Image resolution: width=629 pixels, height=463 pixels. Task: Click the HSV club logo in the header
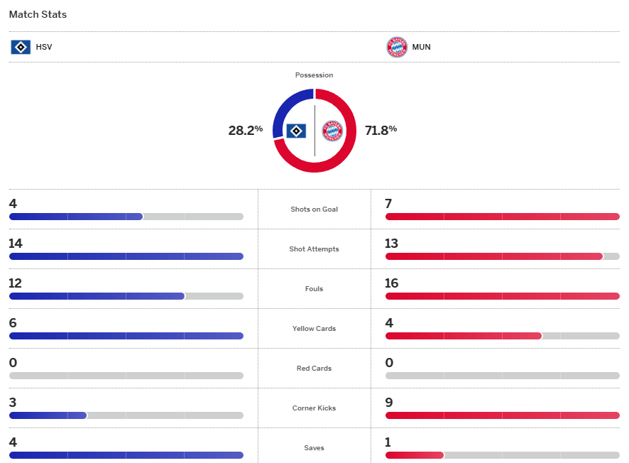point(21,48)
